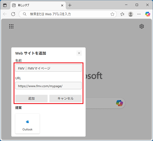Close the 新しいタブ tab
Screen dimensions: 153x141
[62, 5]
